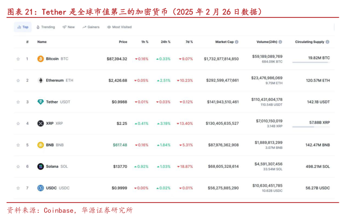
Task: Star Solana in the watchlist
Action: (x=18, y=167)
